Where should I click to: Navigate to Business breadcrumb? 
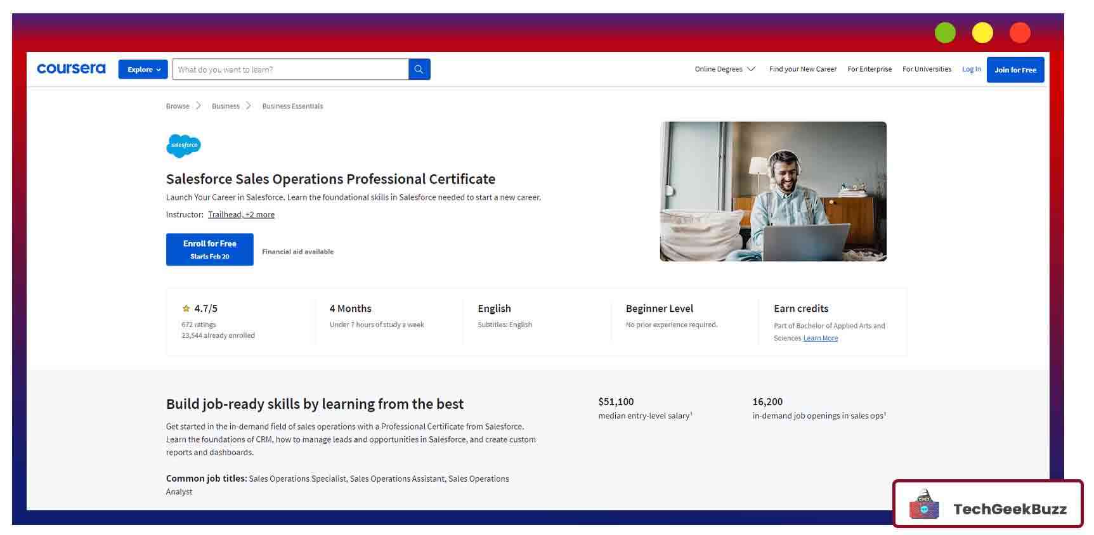coord(225,106)
